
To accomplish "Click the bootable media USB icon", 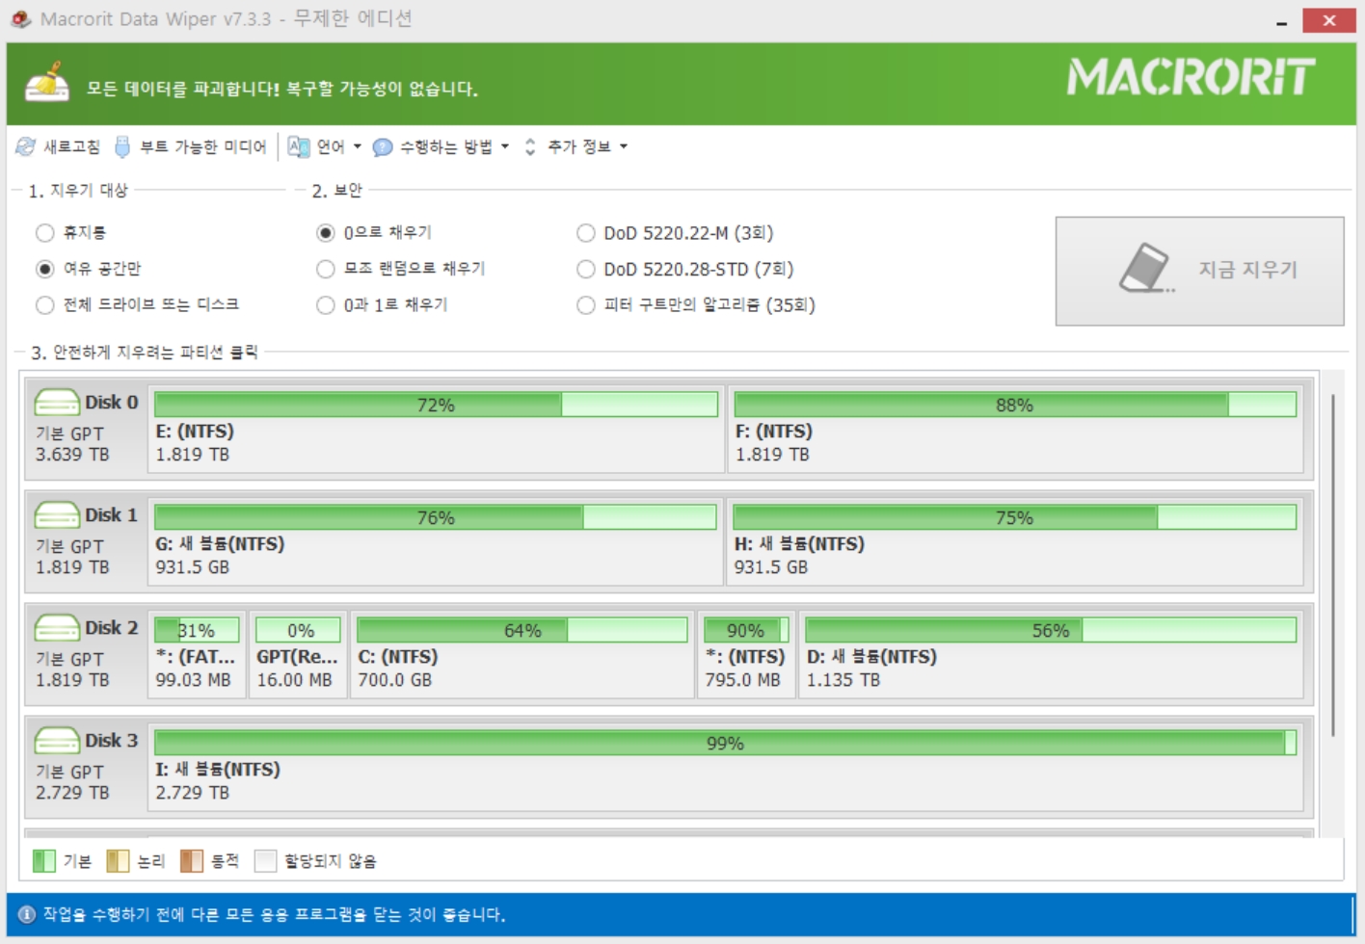I will coord(122,146).
